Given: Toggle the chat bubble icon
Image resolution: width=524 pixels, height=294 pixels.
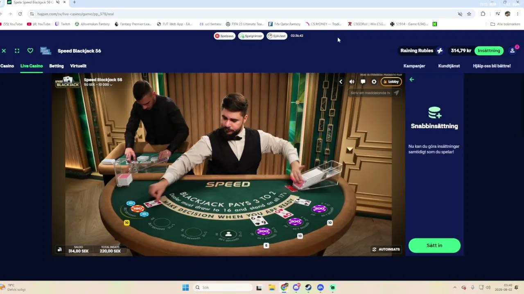Looking at the screenshot, I should pyautogui.click(x=363, y=82).
